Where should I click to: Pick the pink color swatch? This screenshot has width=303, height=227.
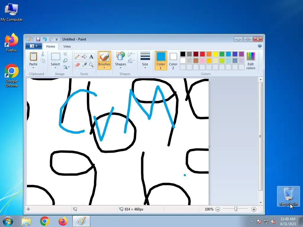tap(202, 61)
